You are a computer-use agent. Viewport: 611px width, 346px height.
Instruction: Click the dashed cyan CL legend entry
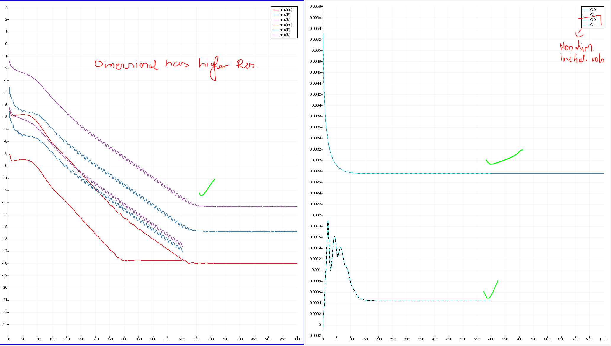(x=592, y=25)
